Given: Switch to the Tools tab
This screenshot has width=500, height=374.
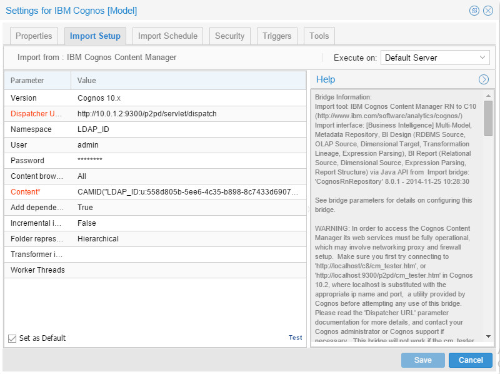Looking at the screenshot, I should tap(319, 36).
